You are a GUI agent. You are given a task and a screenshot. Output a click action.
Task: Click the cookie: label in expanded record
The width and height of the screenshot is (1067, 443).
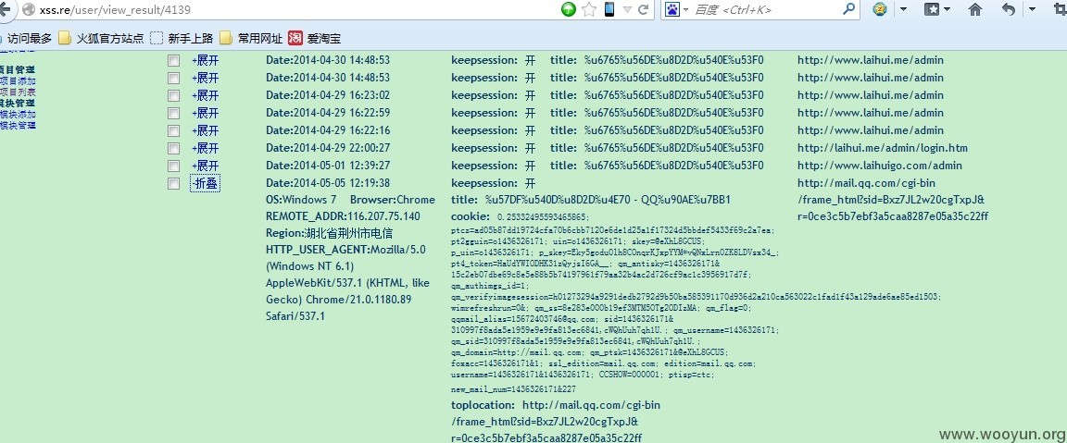coord(471,216)
